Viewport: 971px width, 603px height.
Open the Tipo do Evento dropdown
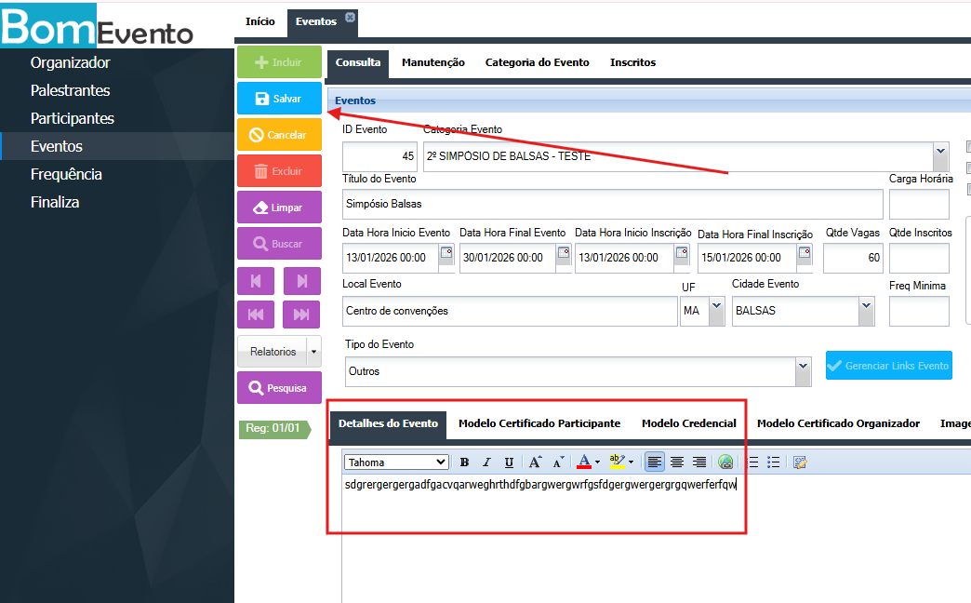point(804,371)
